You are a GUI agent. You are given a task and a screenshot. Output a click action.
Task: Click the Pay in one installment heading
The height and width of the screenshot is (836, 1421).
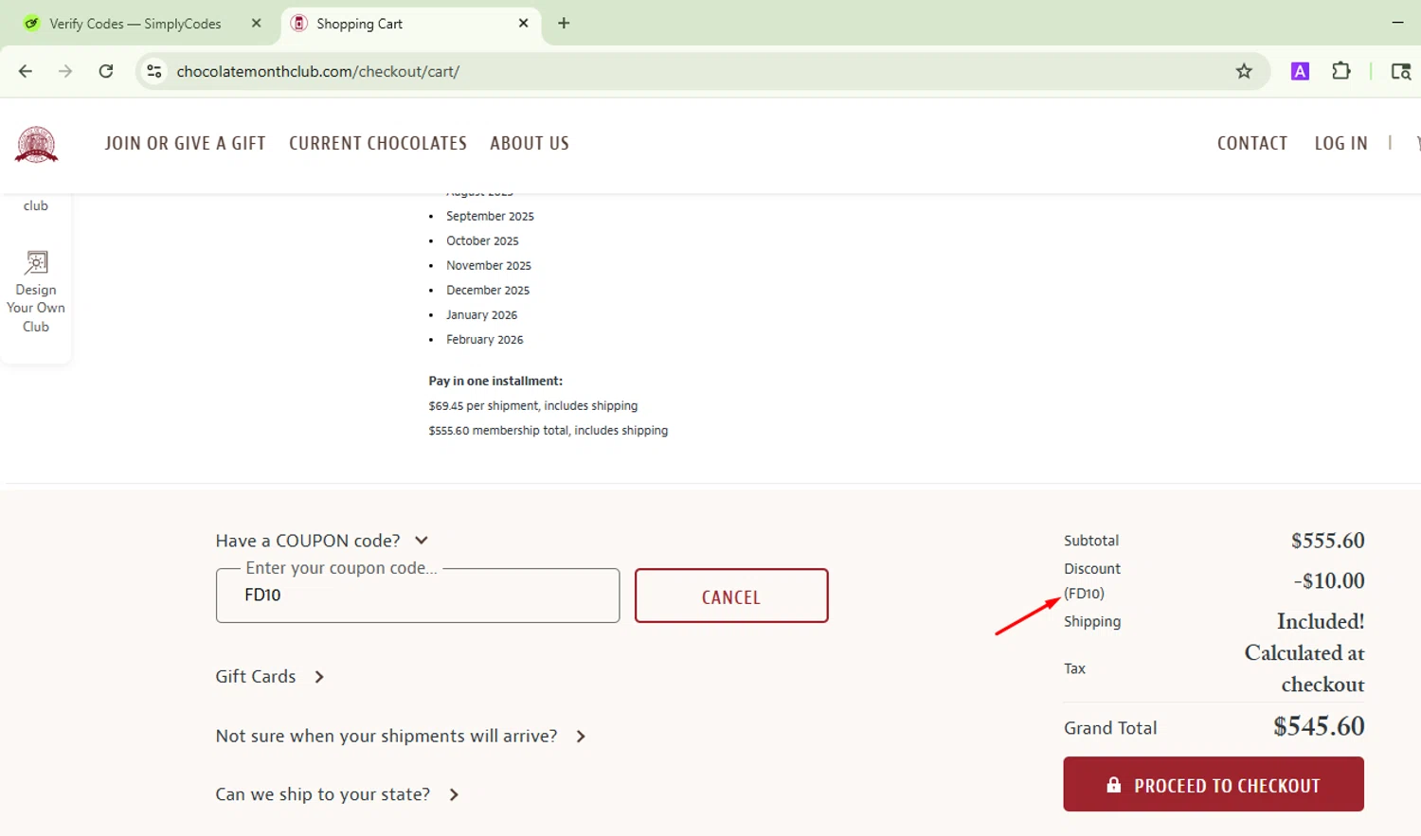coord(495,381)
